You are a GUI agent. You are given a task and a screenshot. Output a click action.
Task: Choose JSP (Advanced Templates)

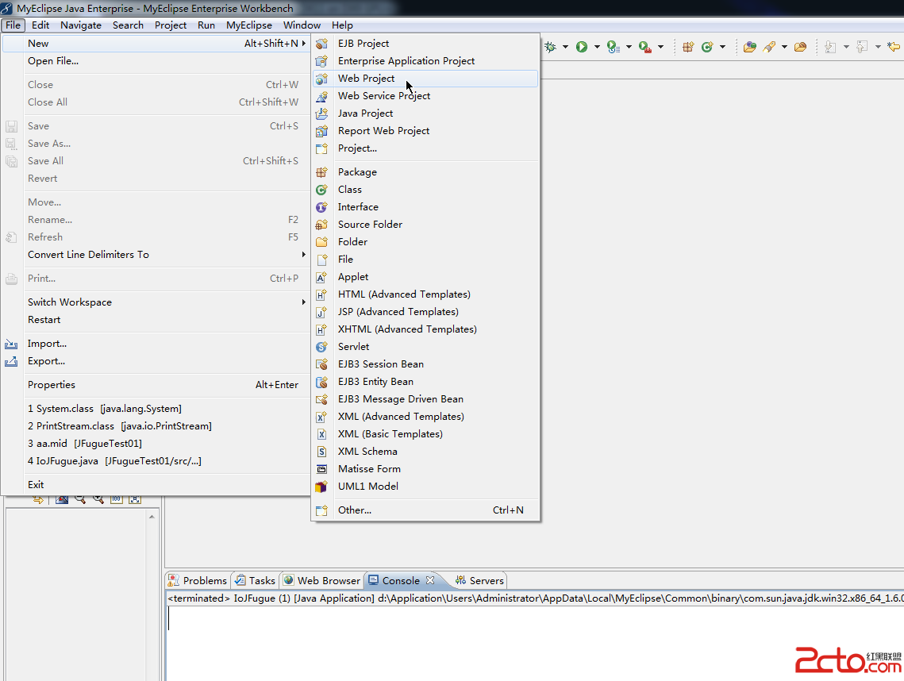[x=425, y=311]
